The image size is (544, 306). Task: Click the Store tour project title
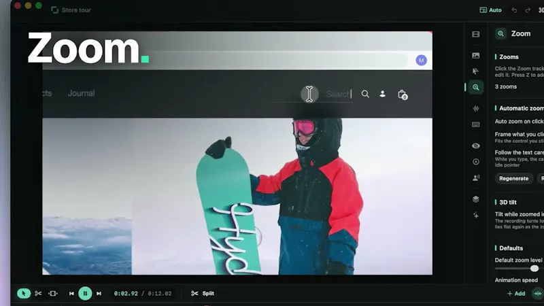pos(76,10)
